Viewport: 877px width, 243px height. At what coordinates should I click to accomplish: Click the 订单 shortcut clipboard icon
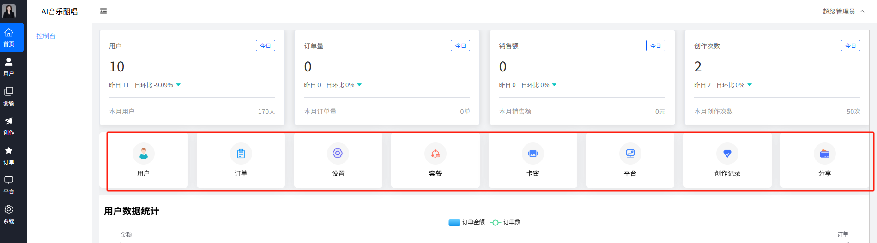pyautogui.click(x=241, y=154)
